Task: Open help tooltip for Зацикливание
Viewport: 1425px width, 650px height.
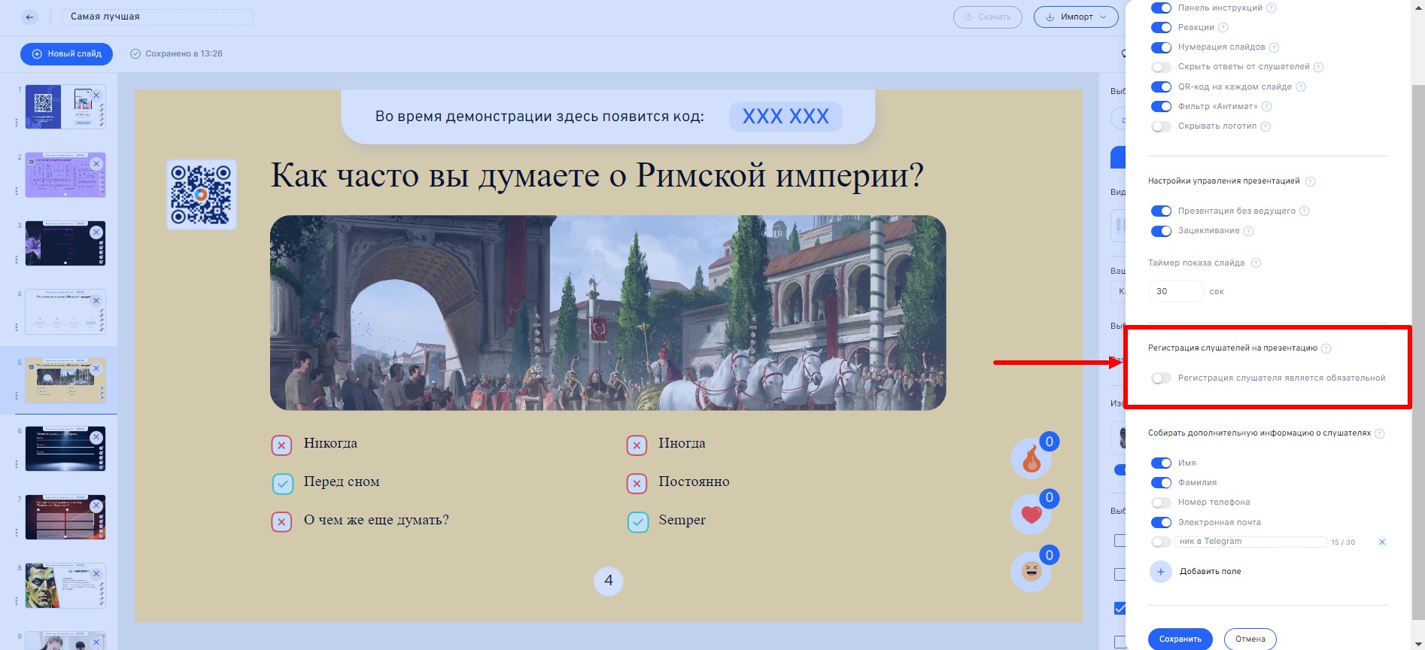Action: (1249, 231)
